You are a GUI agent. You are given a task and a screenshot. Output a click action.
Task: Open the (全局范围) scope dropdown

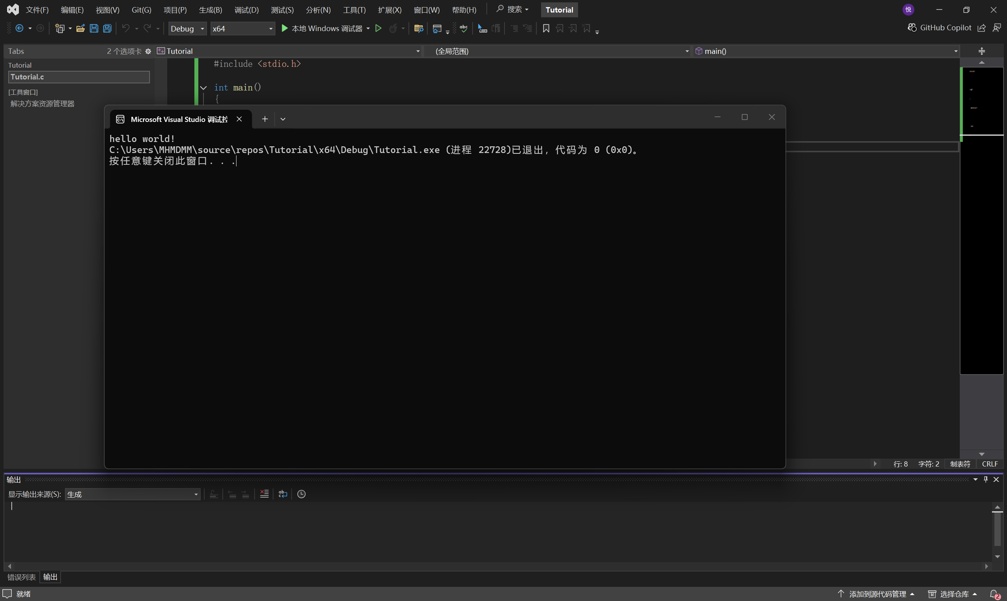coord(558,51)
